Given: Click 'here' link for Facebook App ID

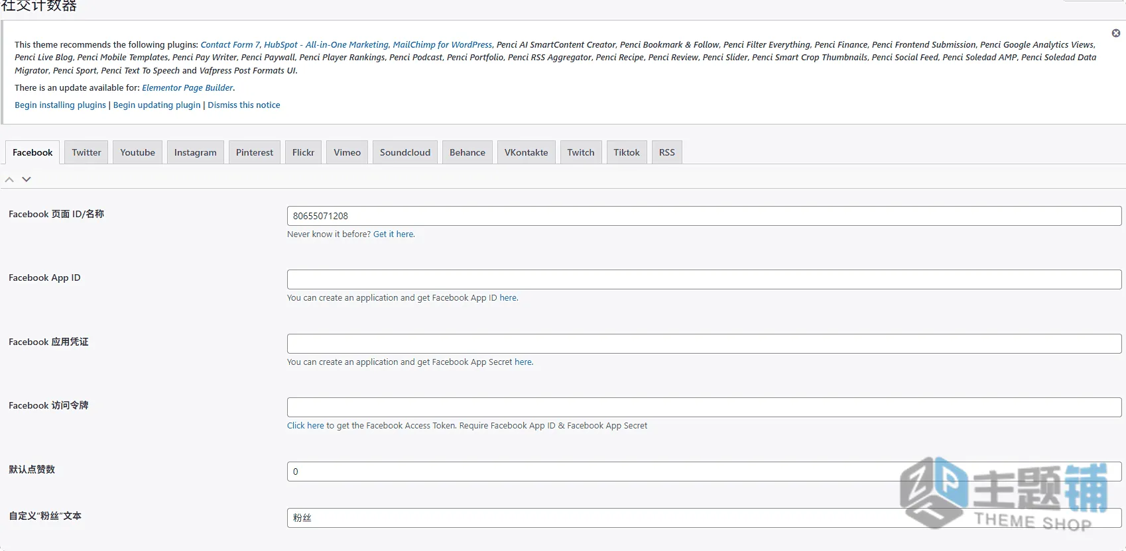Looking at the screenshot, I should tap(508, 298).
